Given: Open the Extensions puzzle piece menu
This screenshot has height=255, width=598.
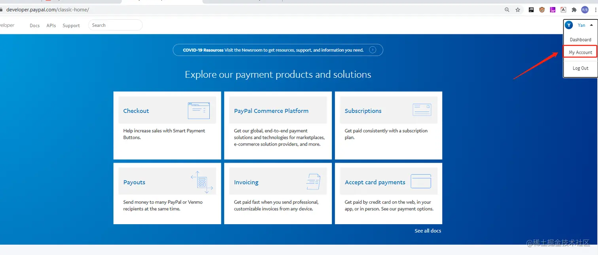Looking at the screenshot, I should click(574, 10).
